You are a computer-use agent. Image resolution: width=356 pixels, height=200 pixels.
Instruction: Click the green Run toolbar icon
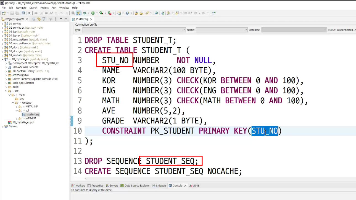pos(93,13)
